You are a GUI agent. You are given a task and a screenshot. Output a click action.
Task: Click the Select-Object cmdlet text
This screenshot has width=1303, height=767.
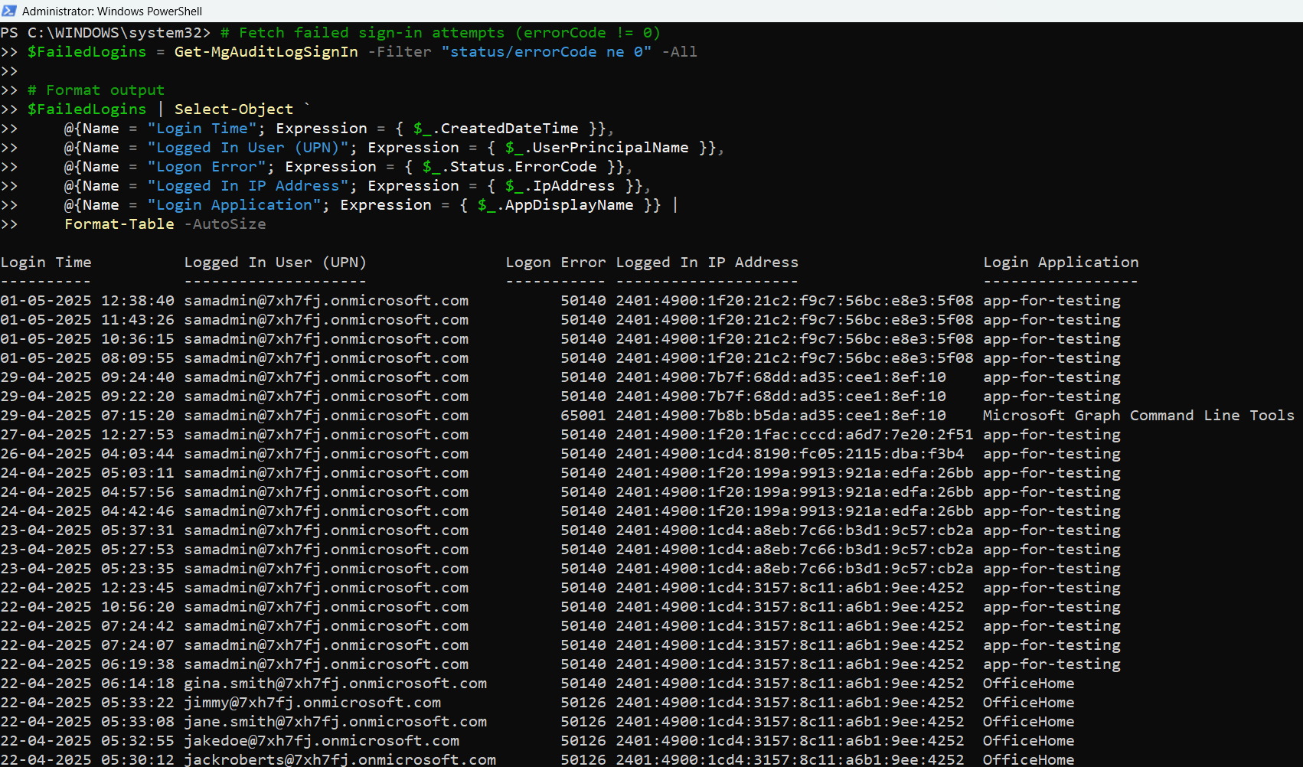point(233,109)
